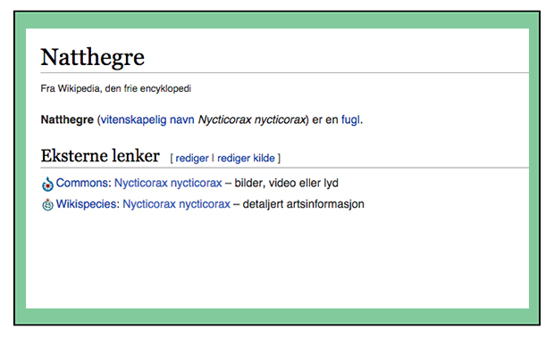Click the Wikimedia Commons logo icon
Screen dimensions: 554x337
pos(47,184)
